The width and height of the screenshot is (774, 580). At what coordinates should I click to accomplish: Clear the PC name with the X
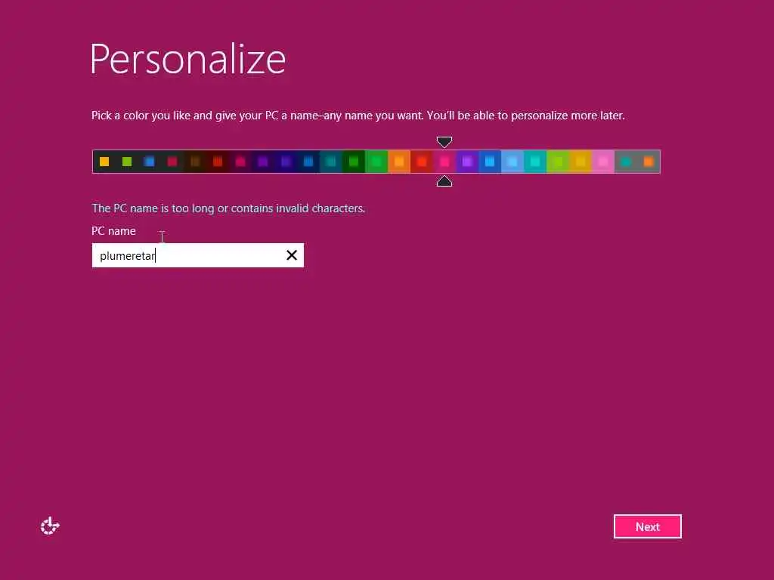tap(292, 255)
